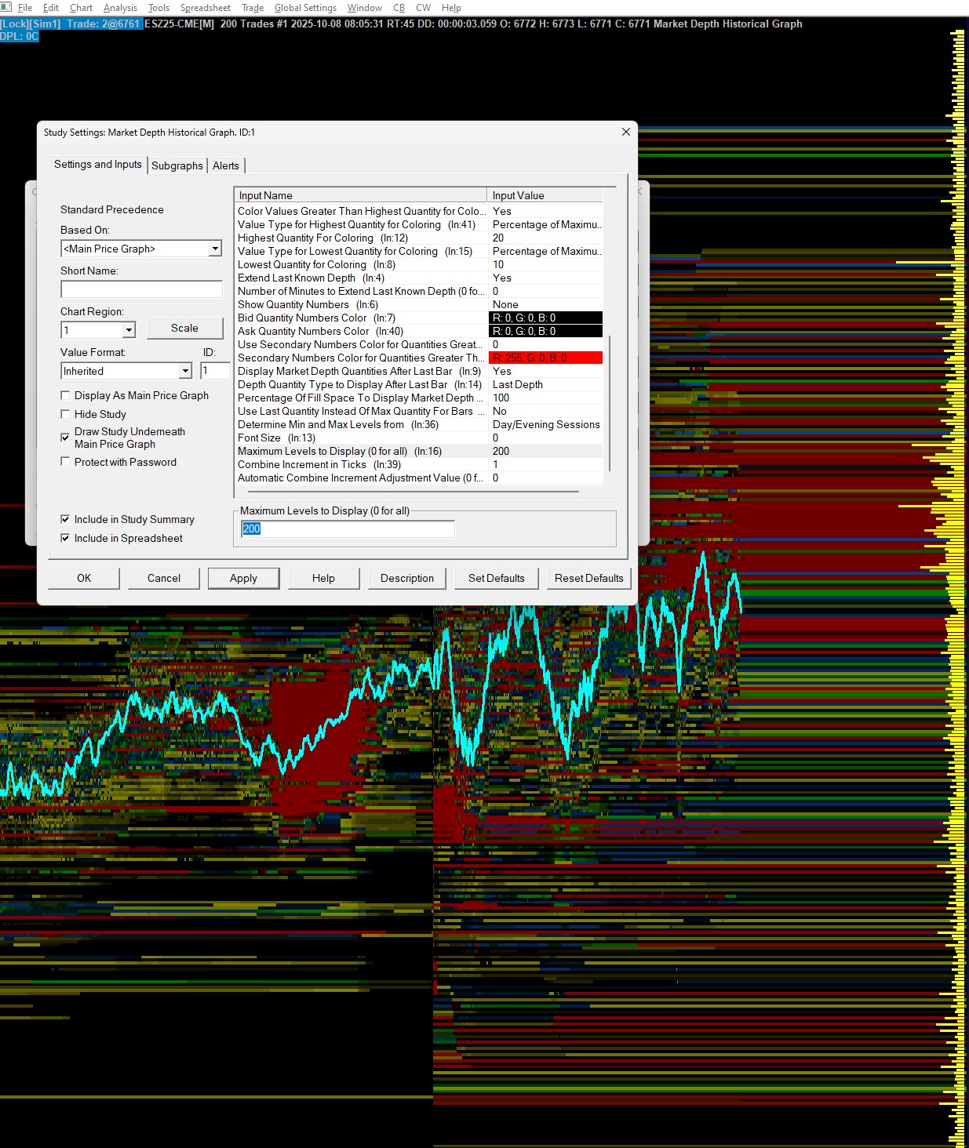This screenshot has width=969, height=1148.
Task: Select Automatic Combine Increment Adjustment Value row
Action: 419,478
